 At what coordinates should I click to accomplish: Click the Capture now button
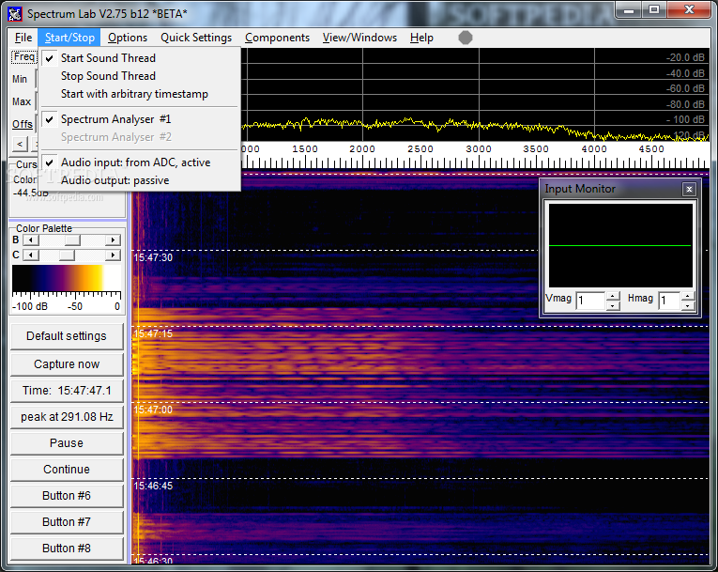[x=67, y=363]
